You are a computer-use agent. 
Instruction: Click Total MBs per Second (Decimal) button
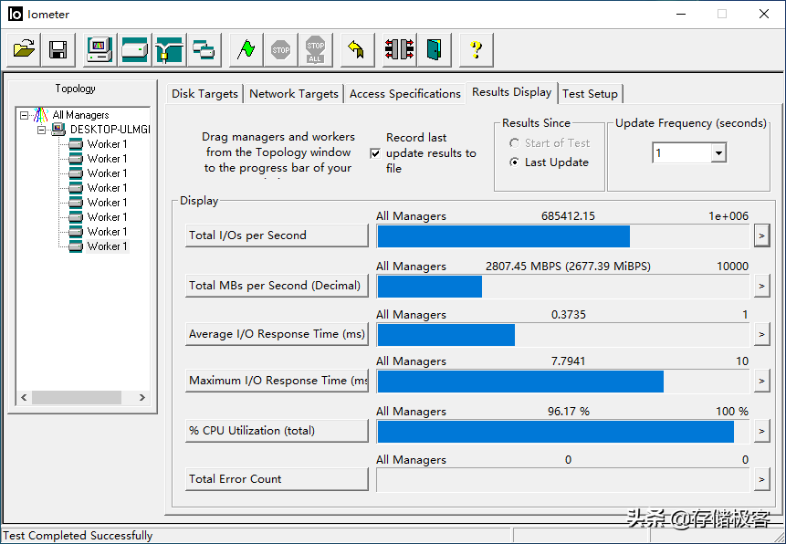[277, 286]
